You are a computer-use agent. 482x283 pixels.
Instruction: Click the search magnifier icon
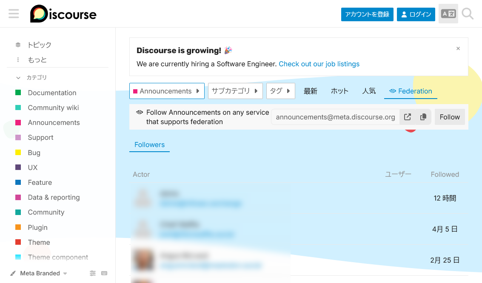468,14
